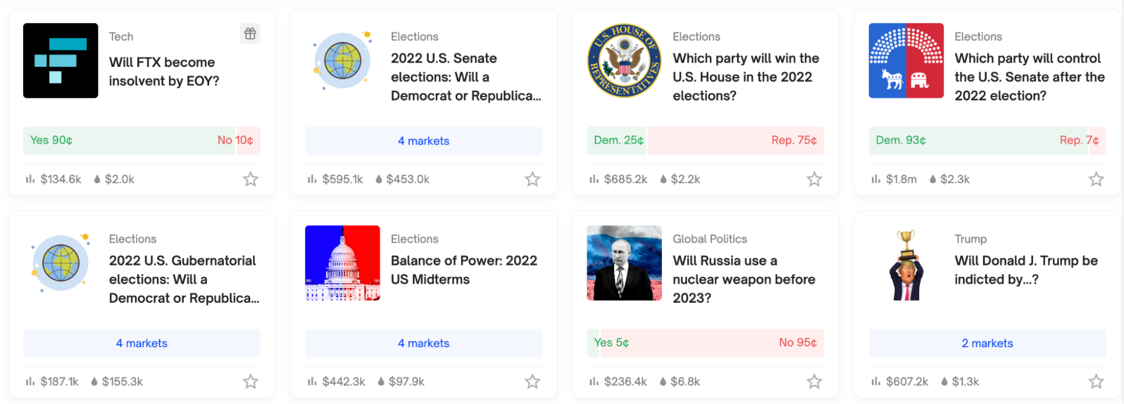Viewport: 1124px width, 404px height.
Task: Select No 10¢ on FTX market
Action: point(249,140)
